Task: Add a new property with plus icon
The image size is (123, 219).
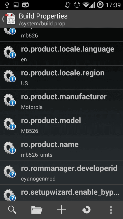Action: click(x=61, y=210)
